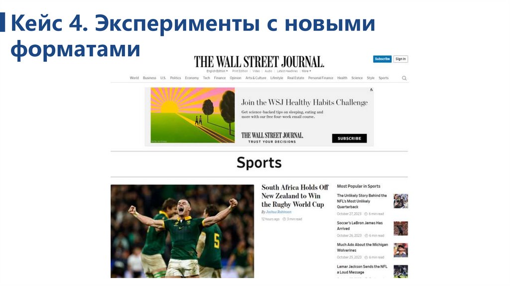The height and width of the screenshot is (286, 510).
Task: Click the search magnifier icon
Action: point(404,78)
